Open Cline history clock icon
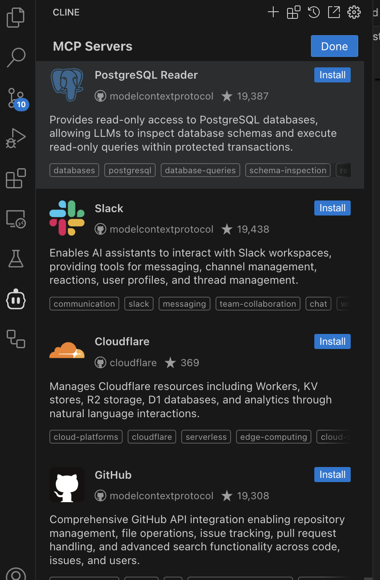This screenshot has width=380, height=580. [x=314, y=12]
